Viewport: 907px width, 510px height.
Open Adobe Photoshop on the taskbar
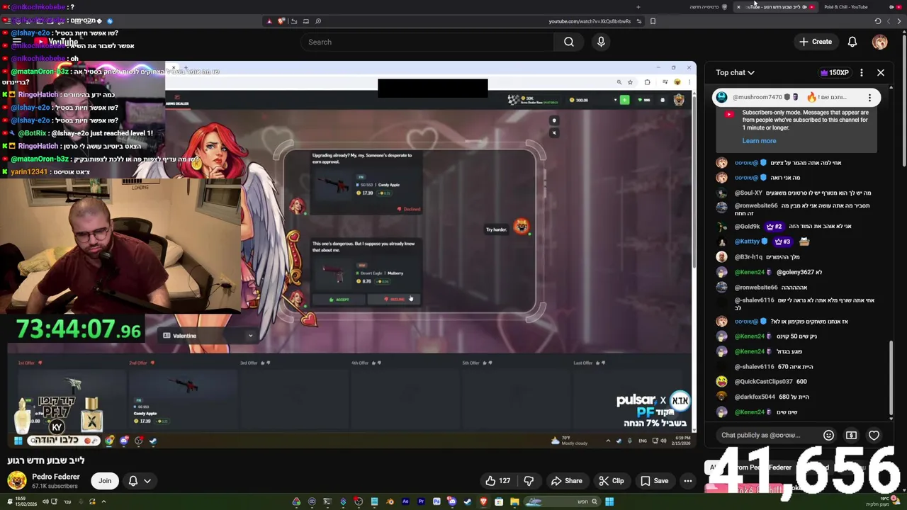436,502
